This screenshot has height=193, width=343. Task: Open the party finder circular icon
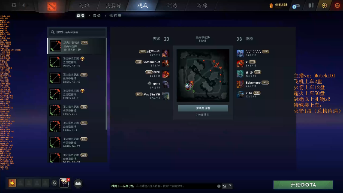tap(54, 183)
